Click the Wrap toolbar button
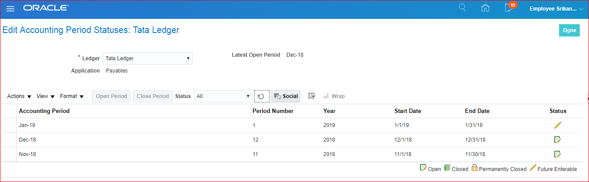Image resolution: width=589 pixels, height=182 pixels. click(334, 96)
